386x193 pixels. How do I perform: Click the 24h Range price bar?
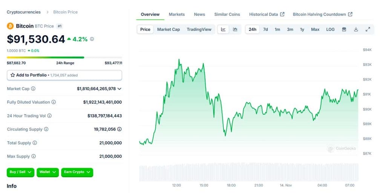pos(64,58)
